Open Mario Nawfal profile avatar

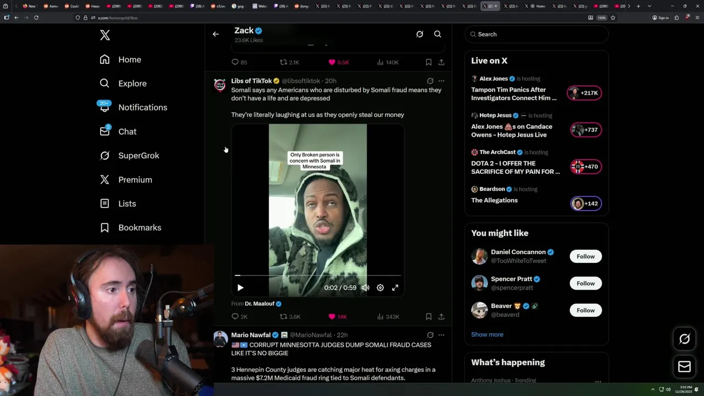click(220, 339)
